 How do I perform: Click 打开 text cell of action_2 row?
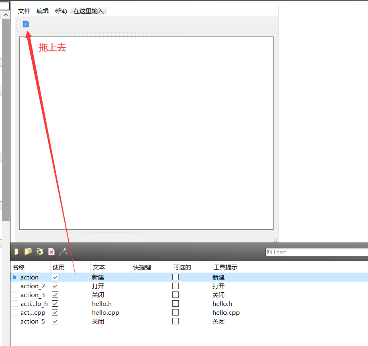98,286
